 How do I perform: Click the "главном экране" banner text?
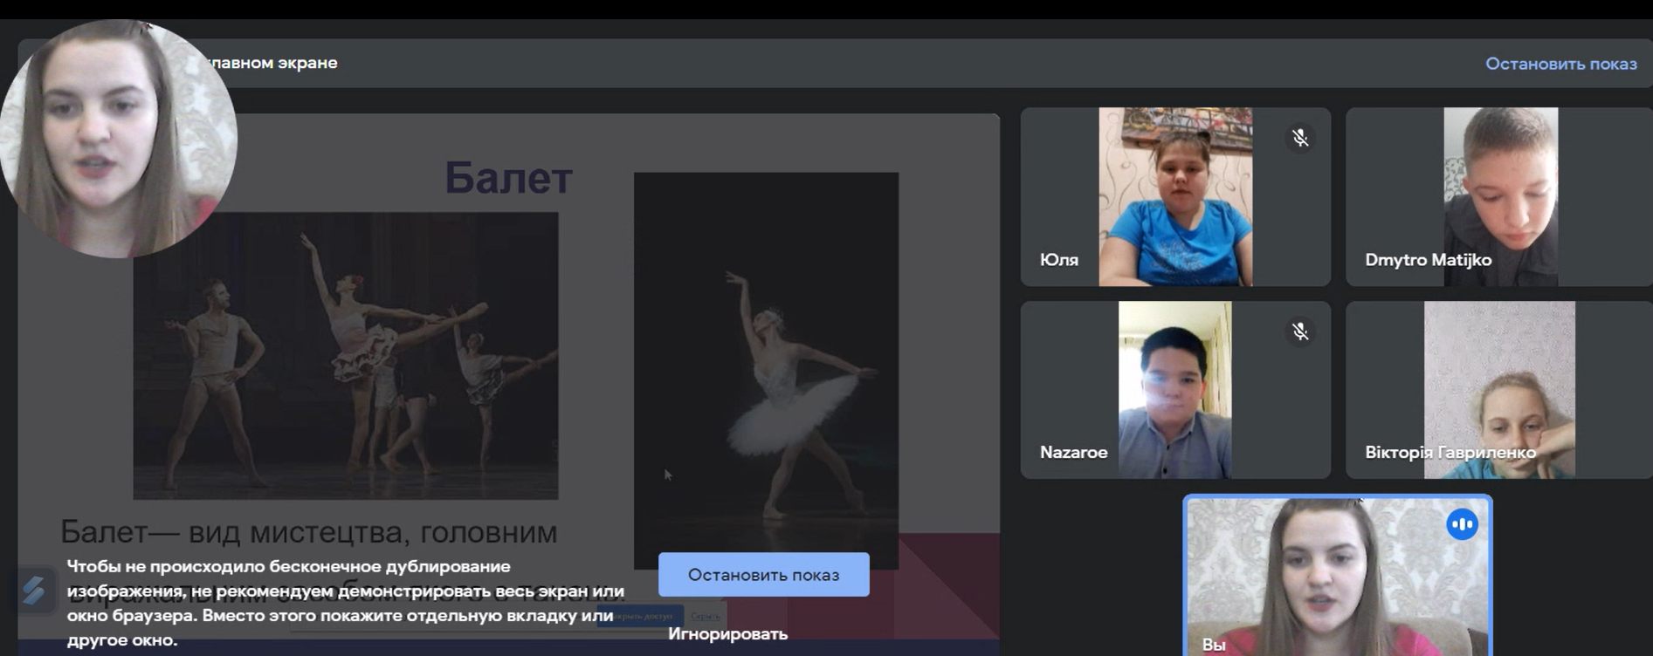(272, 63)
